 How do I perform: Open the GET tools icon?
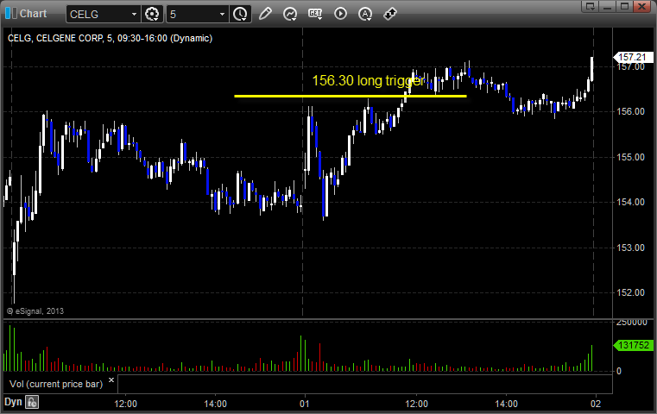coord(315,14)
